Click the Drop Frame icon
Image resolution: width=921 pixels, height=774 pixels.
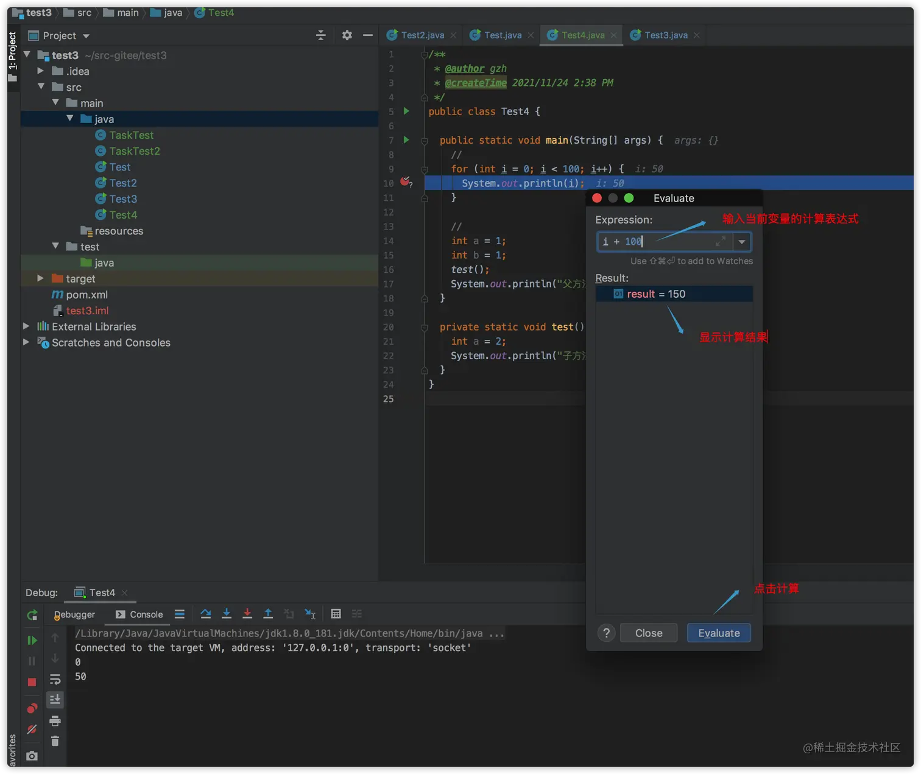click(x=289, y=614)
